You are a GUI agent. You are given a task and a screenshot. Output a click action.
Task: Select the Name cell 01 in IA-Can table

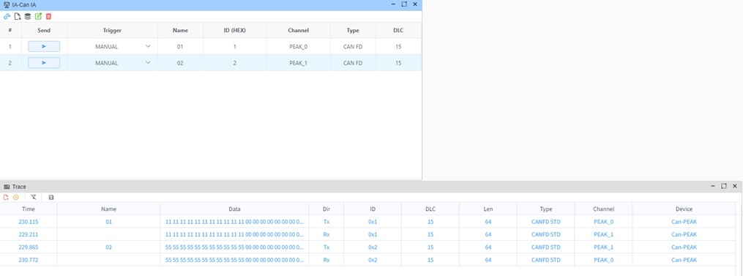click(x=180, y=47)
